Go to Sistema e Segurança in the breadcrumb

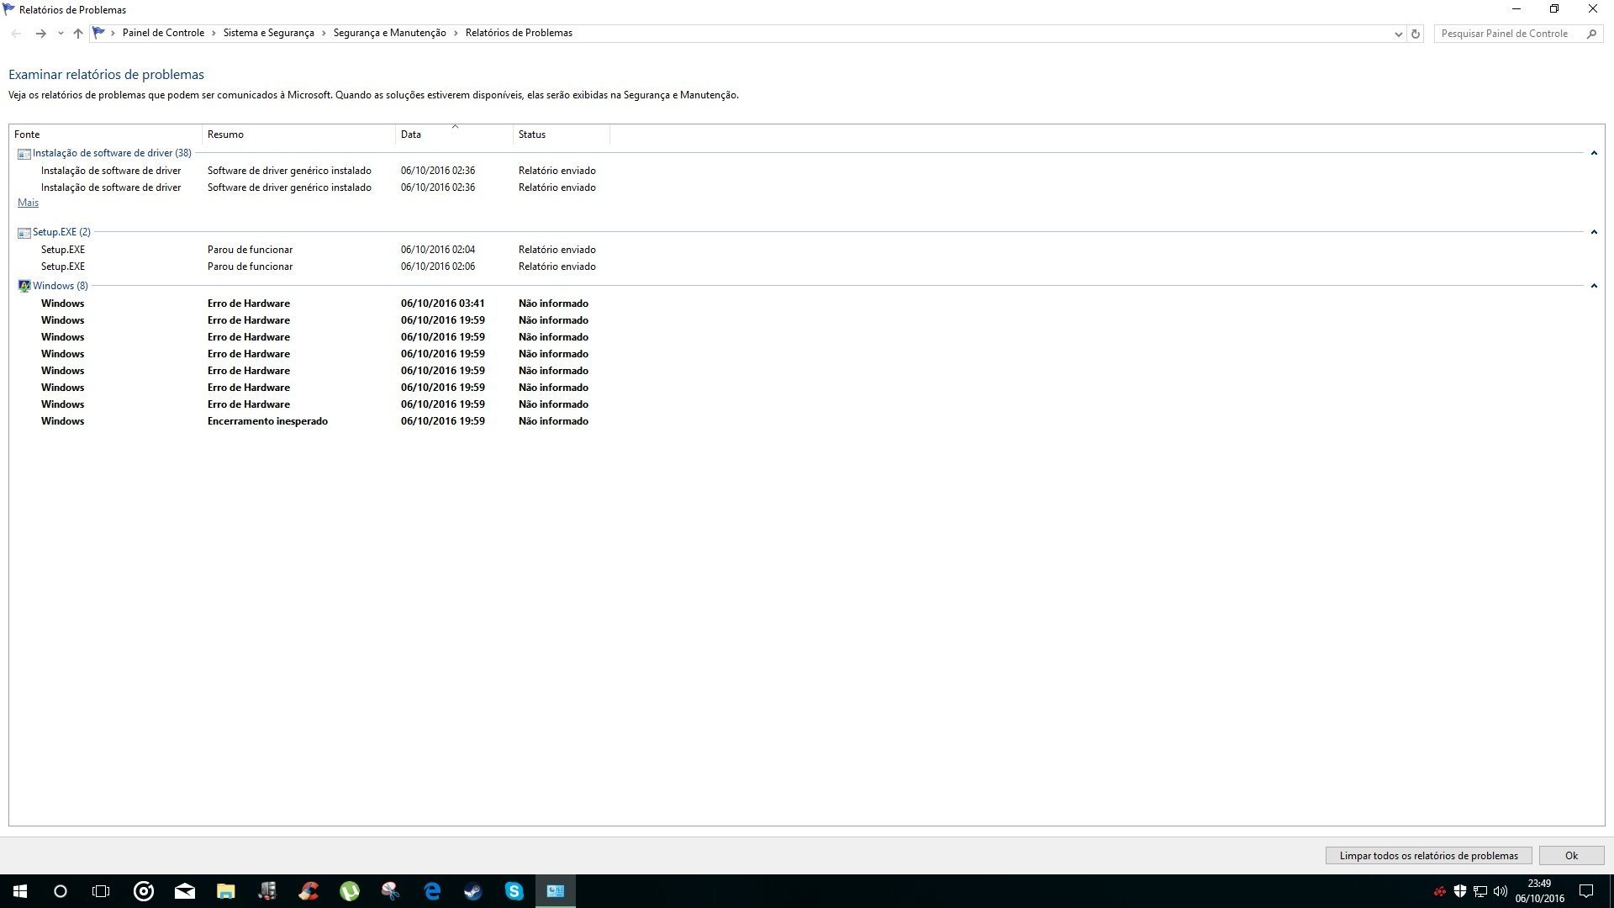click(x=268, y=33)
